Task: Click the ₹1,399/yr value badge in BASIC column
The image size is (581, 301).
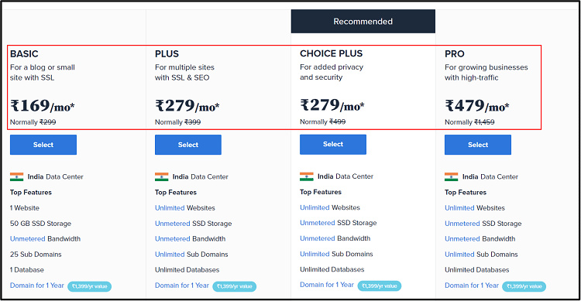Action: (89, 286)
